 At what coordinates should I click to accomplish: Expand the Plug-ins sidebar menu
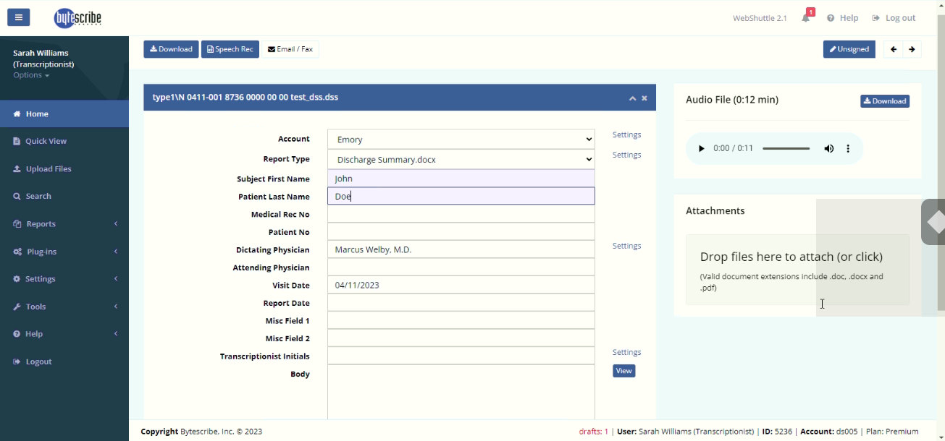pos(64,252)
